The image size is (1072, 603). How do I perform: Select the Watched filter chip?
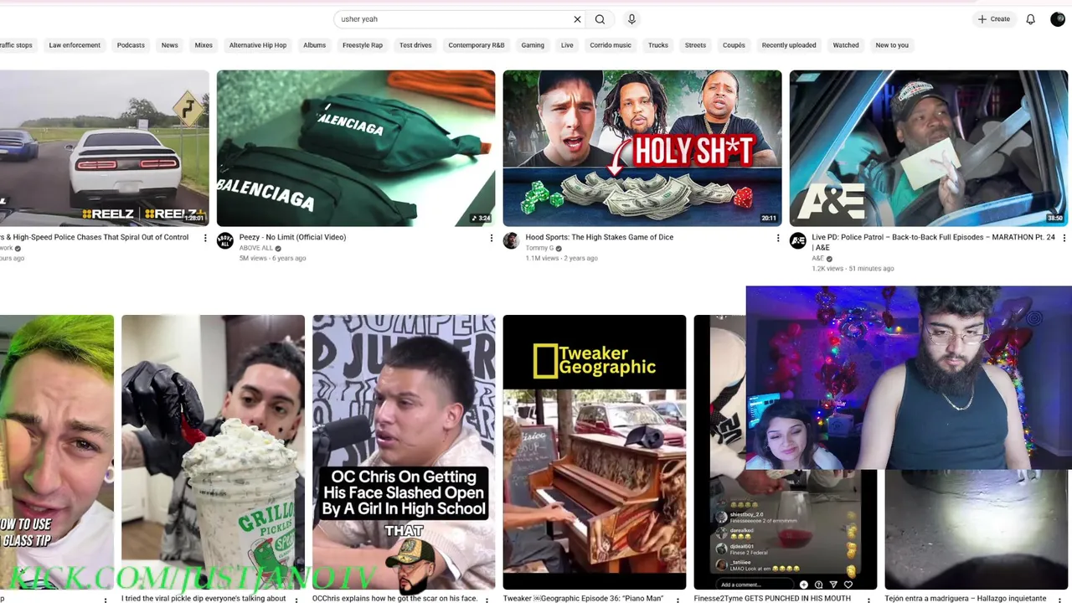(x=846, y=45)
